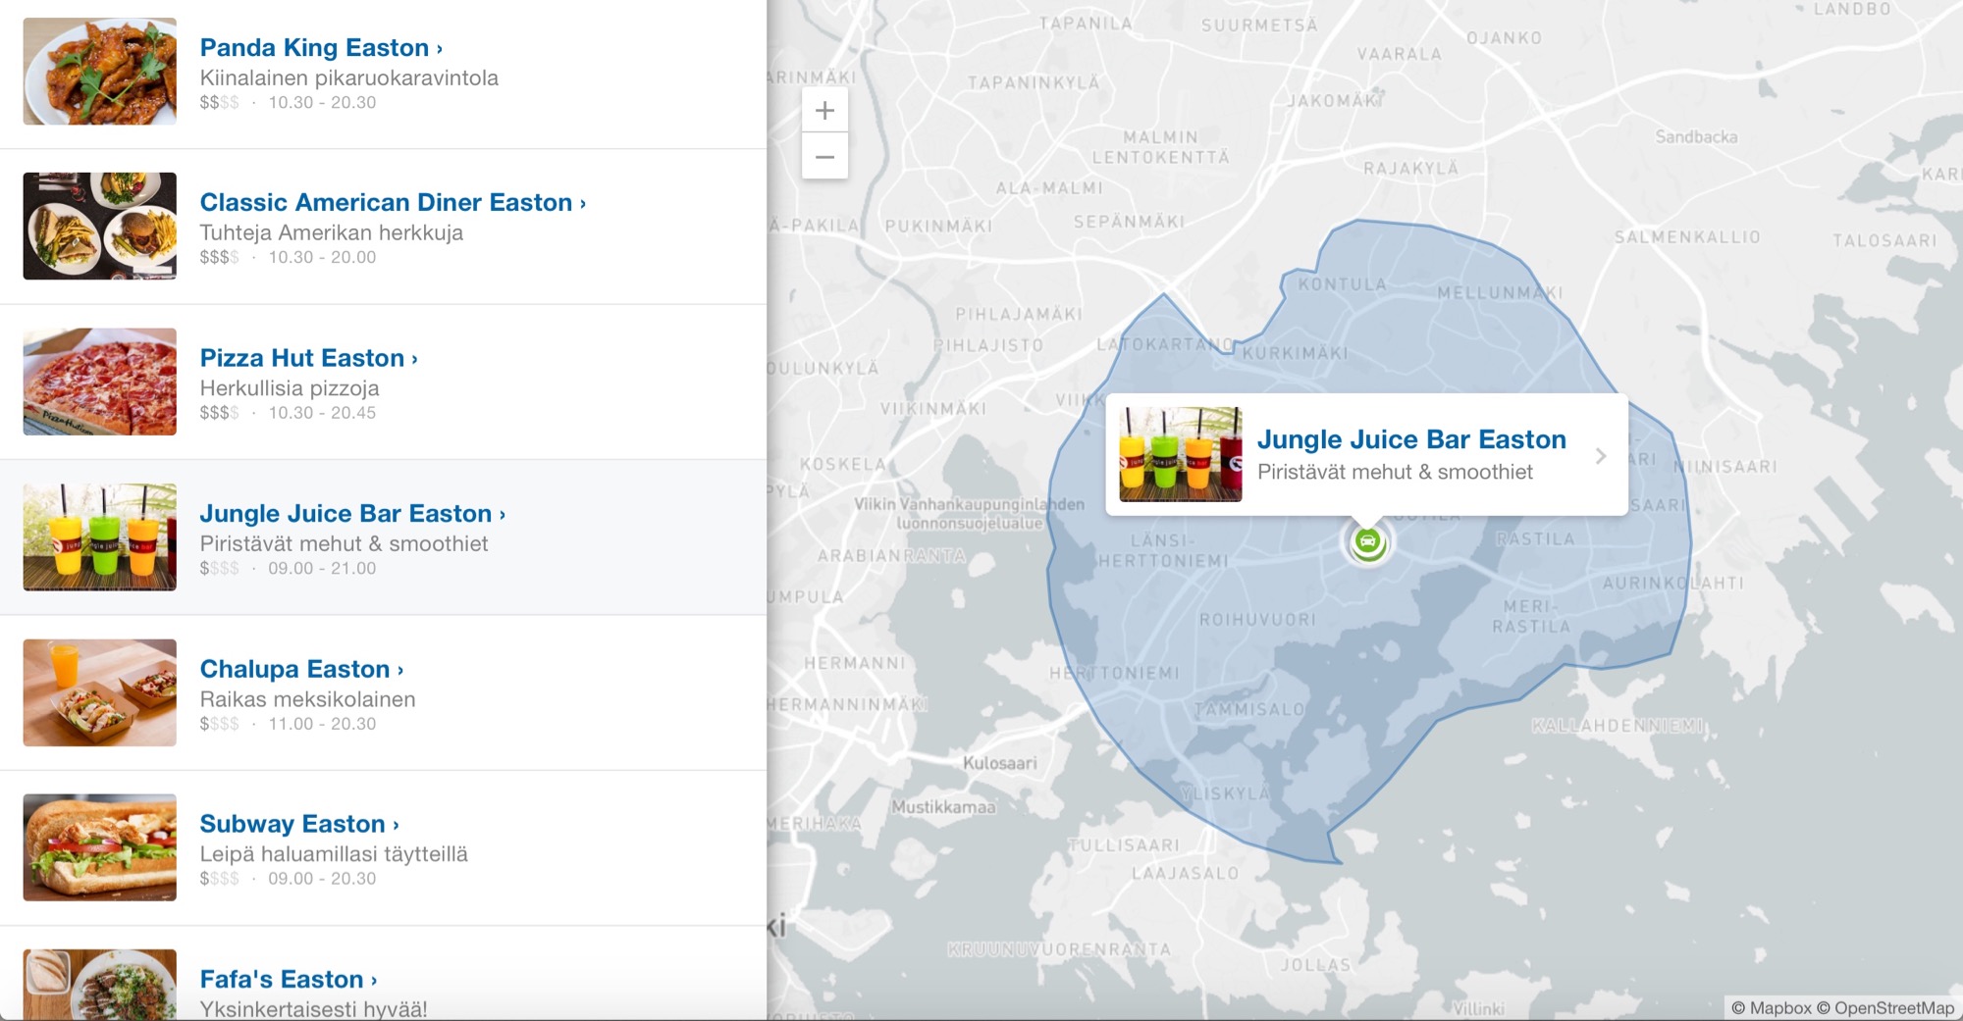Open the Mapbox attribution link
Image resolution: width=1963 pixels, height=1021 pixels.
pos(1771,1008)
